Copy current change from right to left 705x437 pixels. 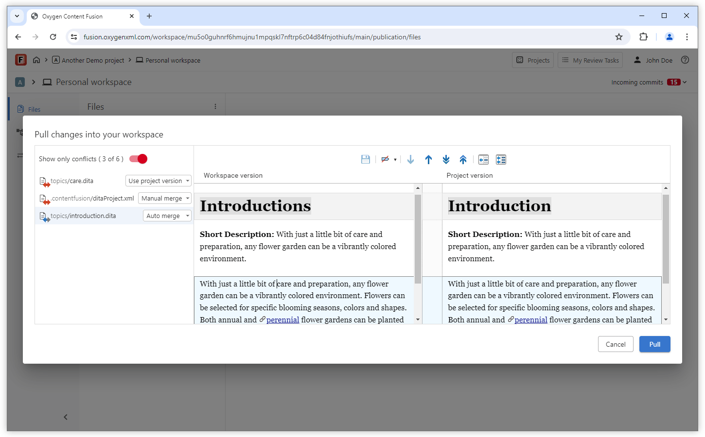[483, 159]
